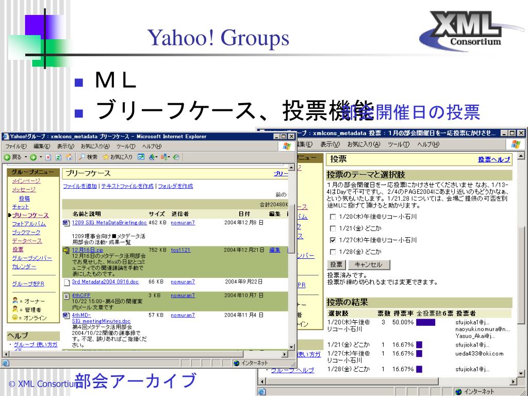This screenshot has width=528, height=396.
Task: Open メインページ in group menu
Action: 26,181
